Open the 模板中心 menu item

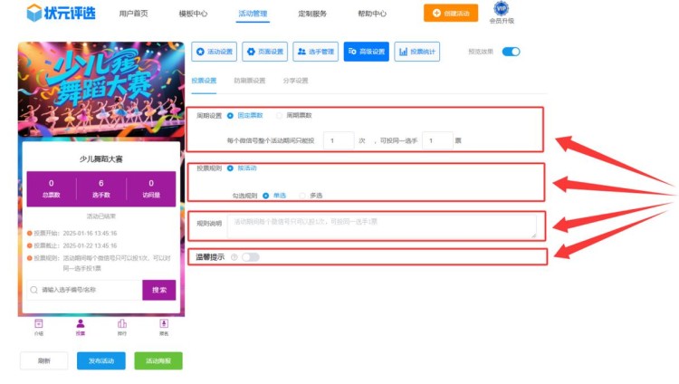pyautogui.click(x=193, y=14)
